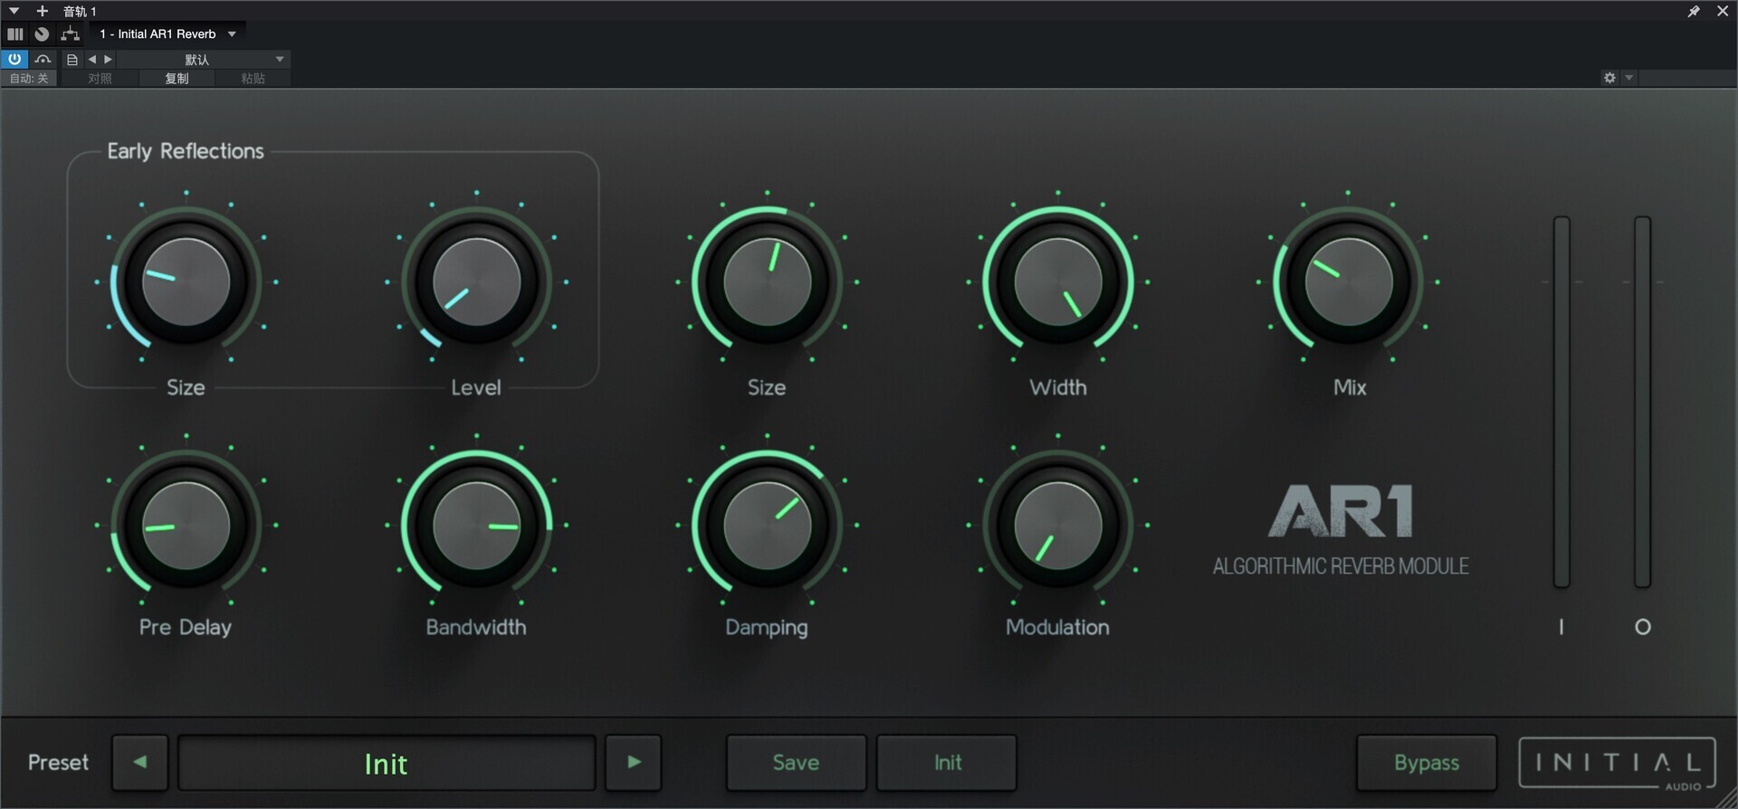Close the plugin window with the X
Viewport: 1738px width, 809px height.
(1722, 11)
